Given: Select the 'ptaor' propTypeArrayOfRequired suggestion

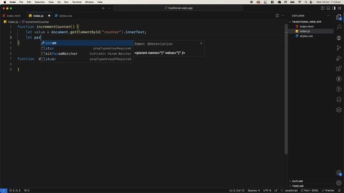Looking at the screenshot, I should [87, 59].
